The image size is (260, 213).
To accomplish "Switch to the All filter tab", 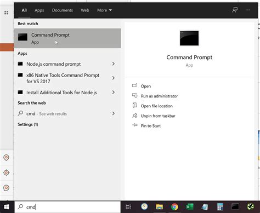I will (24, 10).
